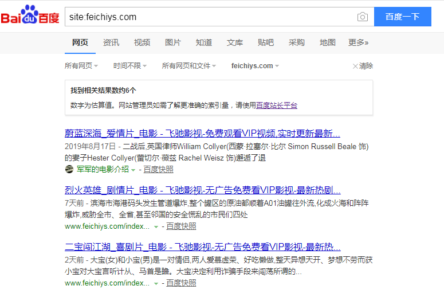Open the 百度站长平台 link
The height and width of the screenshot is (297, 444).
(x=277, y=105)
